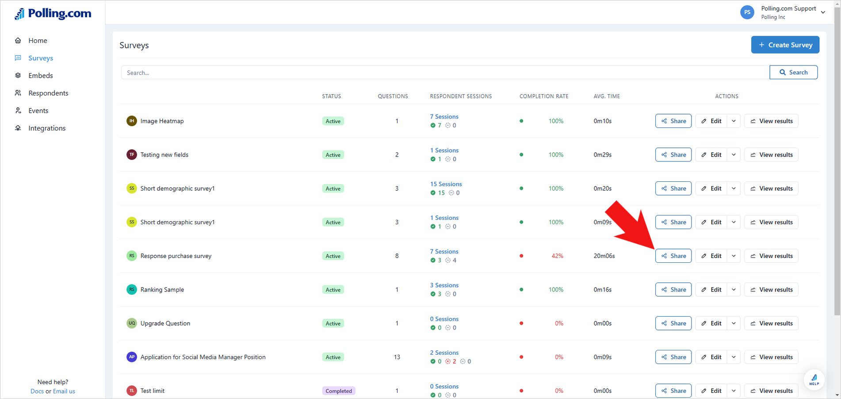Share the Testing new fields survey
Image resolution: width=841 pixels, height=399 pixels.
(673, 154)
